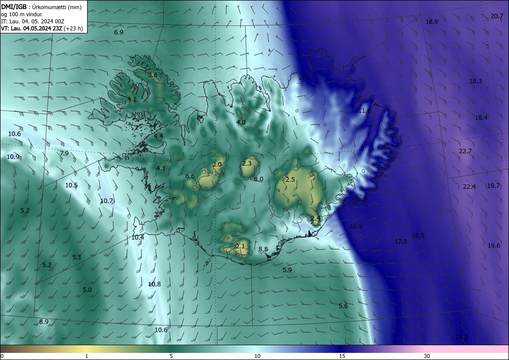Click the 0 tick label on the color scale
This screenshot has width=509, height=360.
(2, 356)
